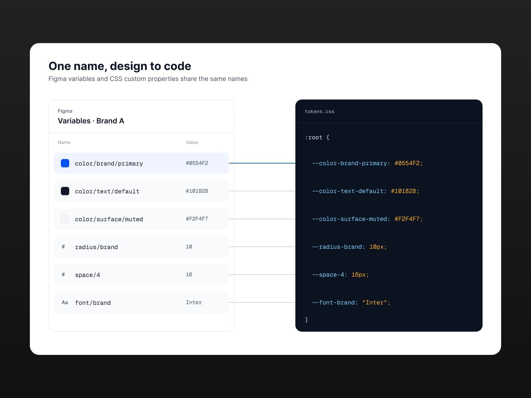Screen dimensions: 531x398
Task: Click the --font-brand: "Inter" line in code
Action: point(351,302)
